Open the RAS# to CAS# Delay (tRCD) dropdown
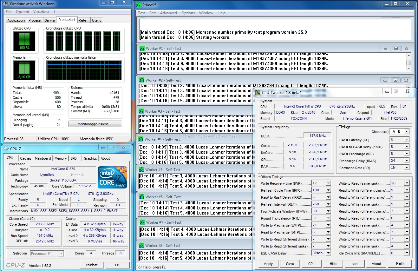 tap(399, 147)
